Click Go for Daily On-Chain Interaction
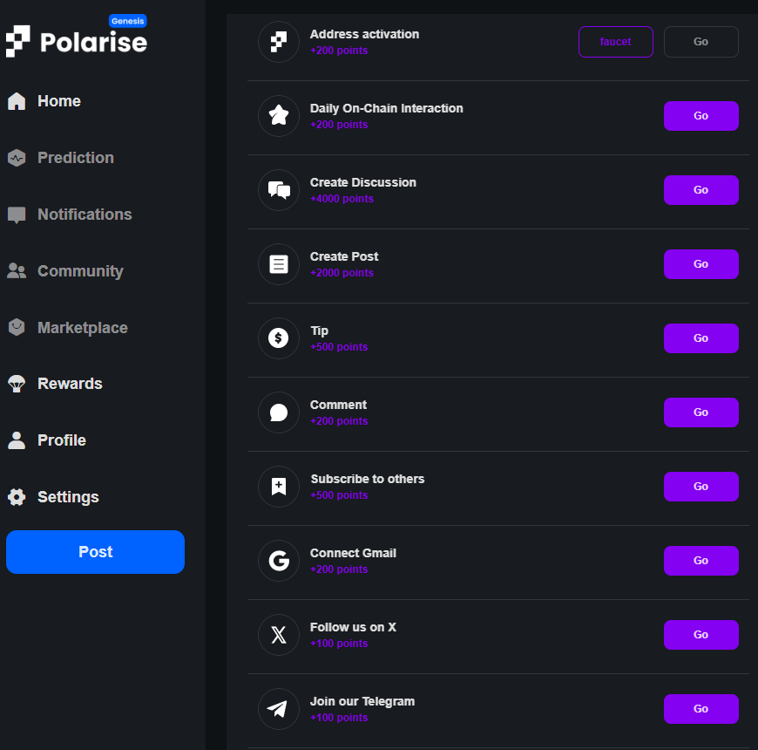 (x=701, y=116)
